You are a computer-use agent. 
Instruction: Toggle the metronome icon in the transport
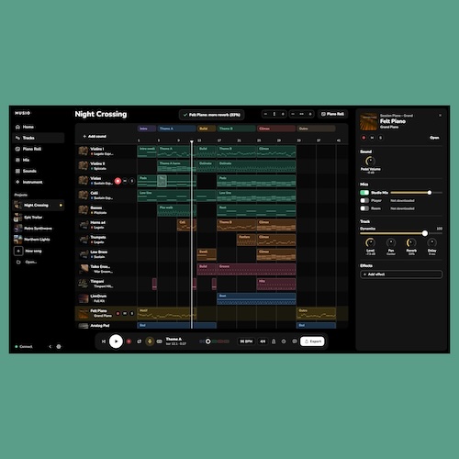[x=274, y=341]
